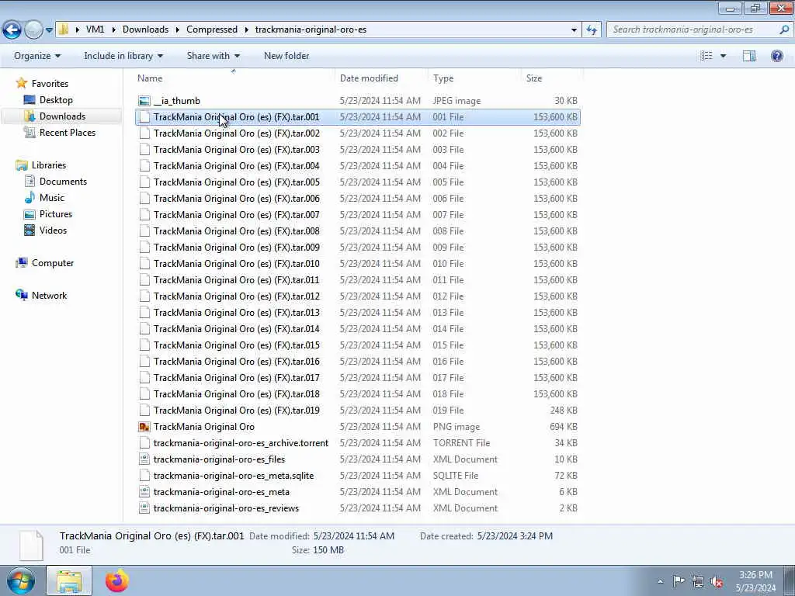
Task: Select the trackmania-original-oro-es_meta.sqlite file icon
Action: [144, 476]
